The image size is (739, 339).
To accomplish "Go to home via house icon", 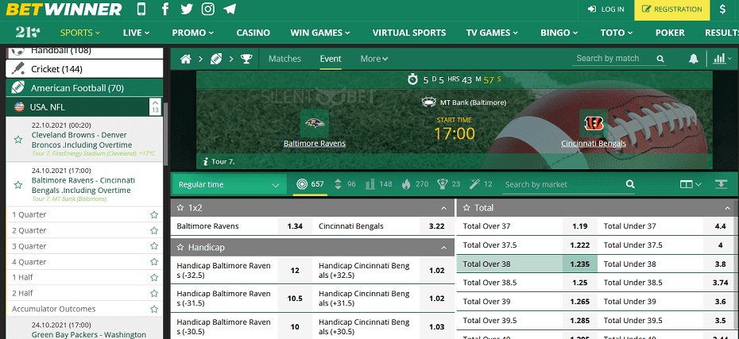I will coord(186,59).
